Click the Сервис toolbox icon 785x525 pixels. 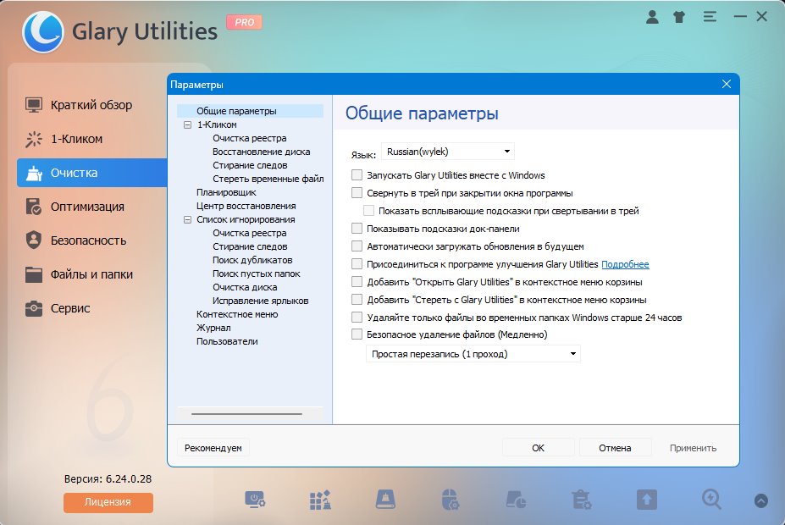34,308
